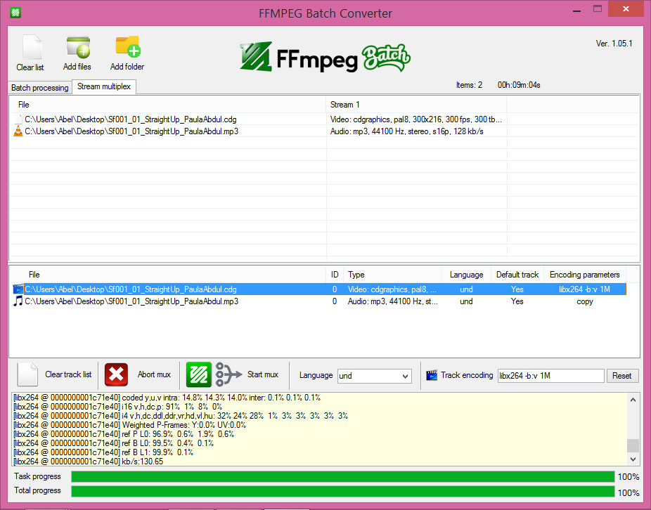651x510 pixels.
Task: Select the PaulaAbdul.mp3 row in file list
Action: [x=324, y=131]
